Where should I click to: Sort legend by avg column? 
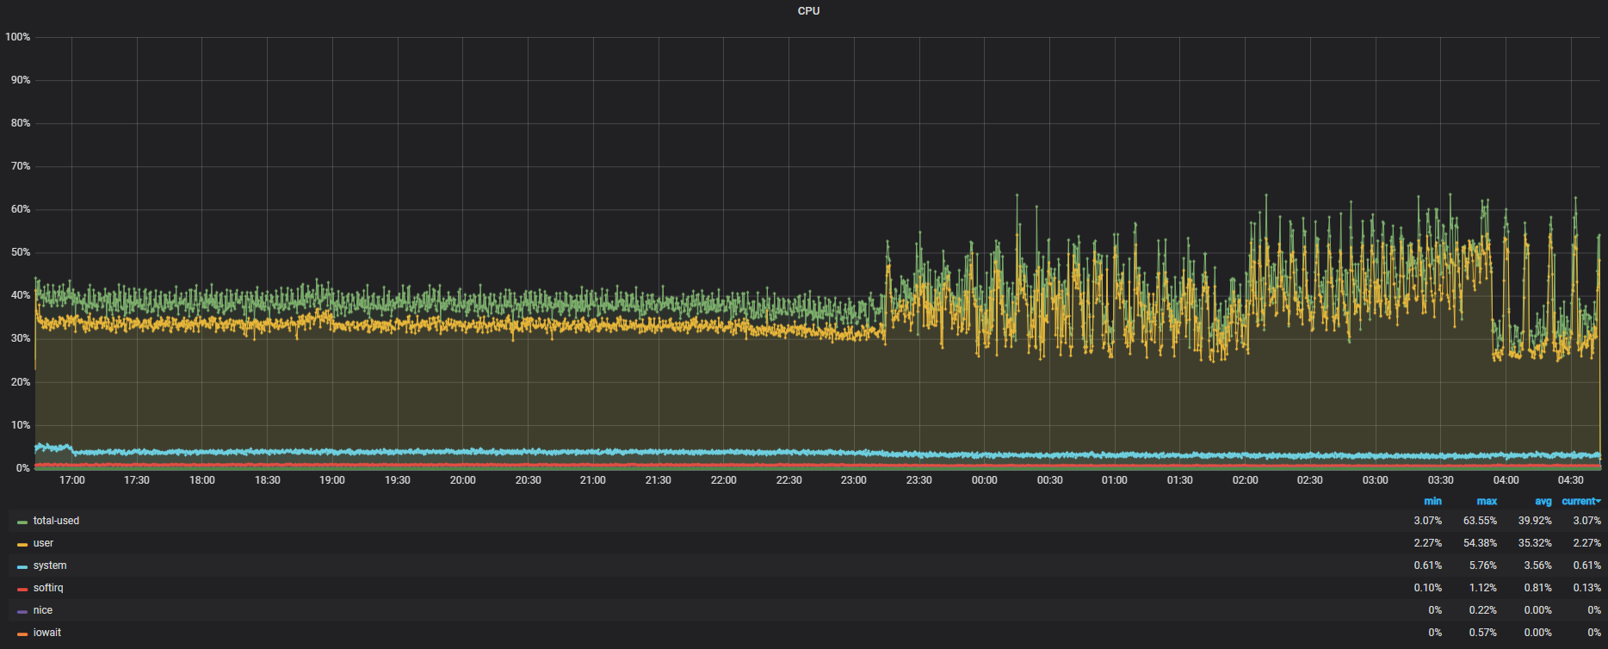pos(1543,501)
